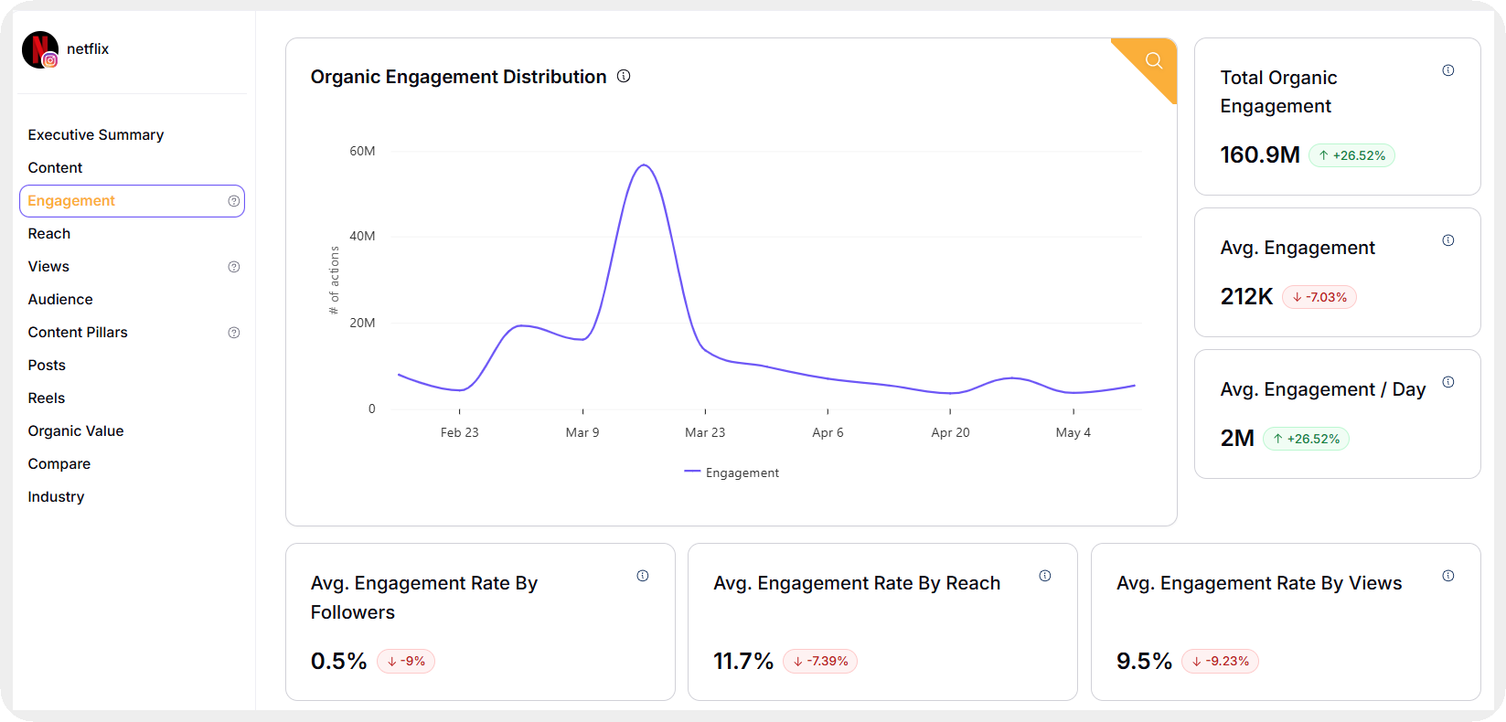Click the -9% change badge

click(x=406, y=662)
